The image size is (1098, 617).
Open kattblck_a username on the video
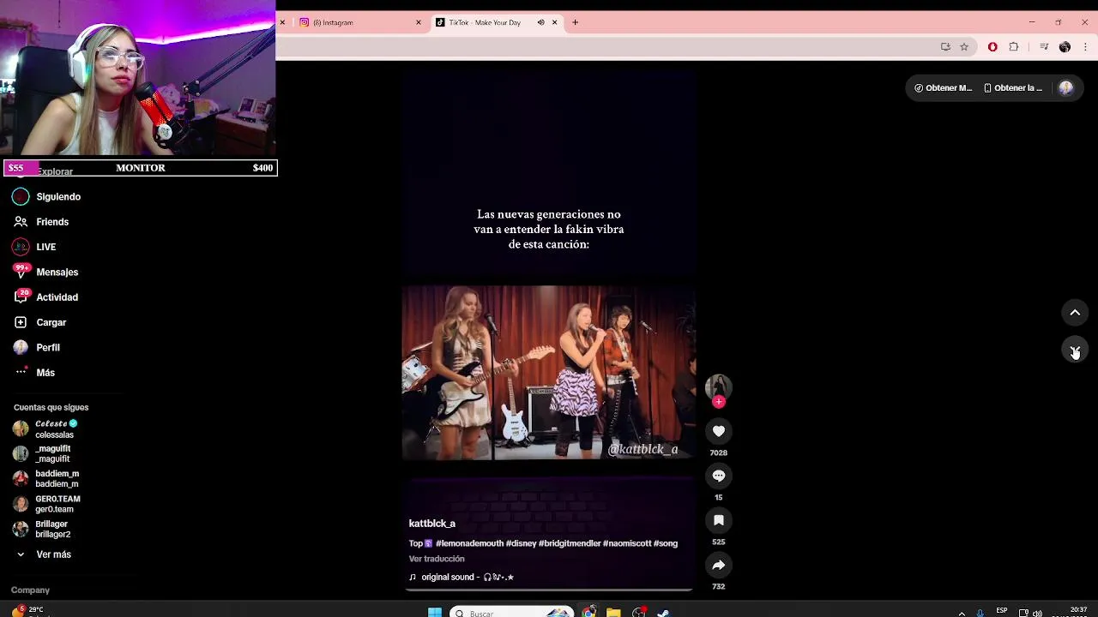(431, 524)
